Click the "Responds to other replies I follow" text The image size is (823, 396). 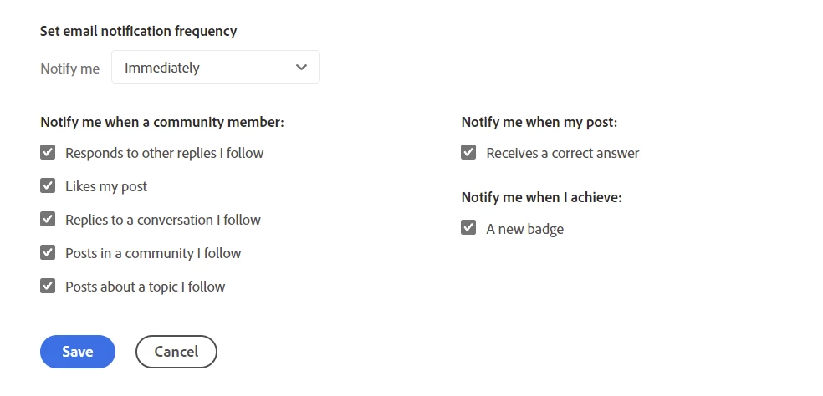pos(164,153)
